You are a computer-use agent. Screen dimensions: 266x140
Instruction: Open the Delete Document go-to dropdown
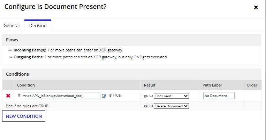click(171, 106)
